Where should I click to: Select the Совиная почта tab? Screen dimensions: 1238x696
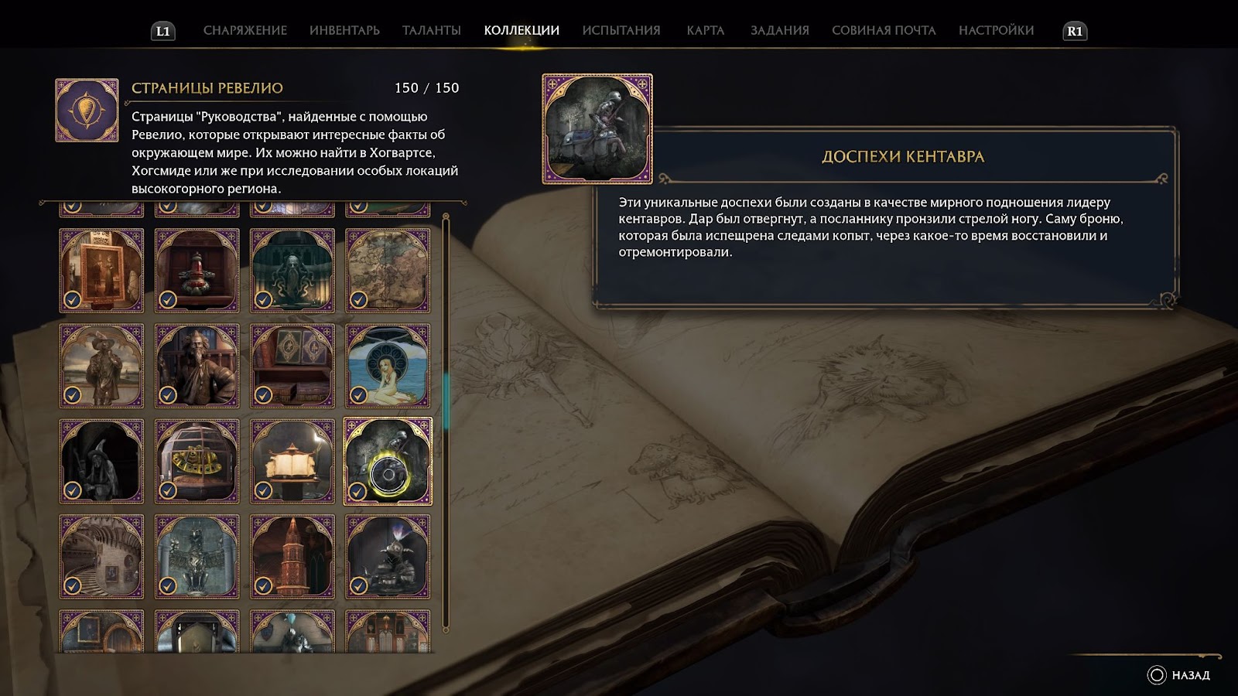pos(884,30)
